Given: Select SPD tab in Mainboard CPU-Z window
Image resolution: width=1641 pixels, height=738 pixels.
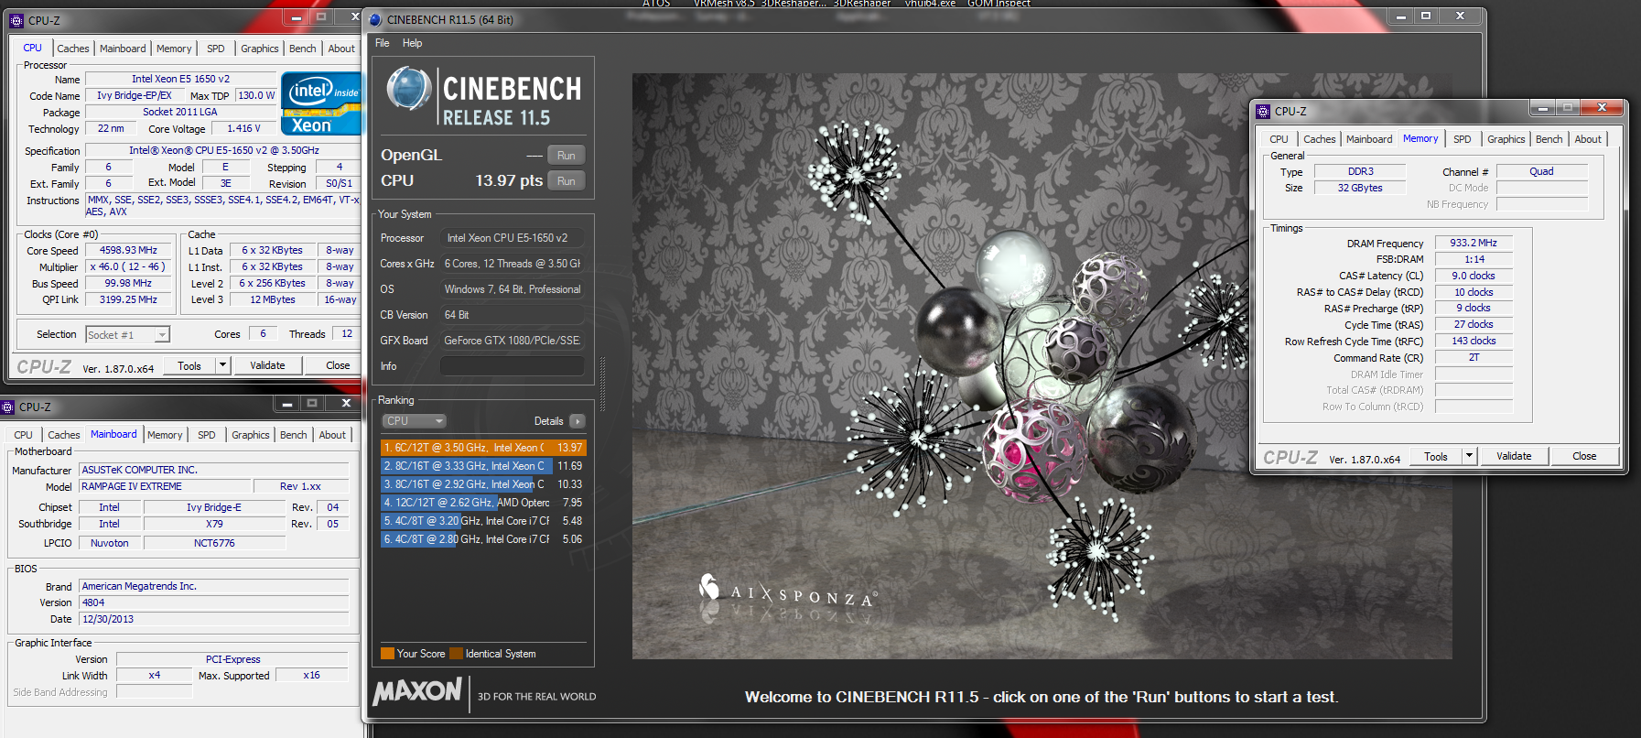Looking at the screenshot, I should pyautogui.click(x=207, y=435).
